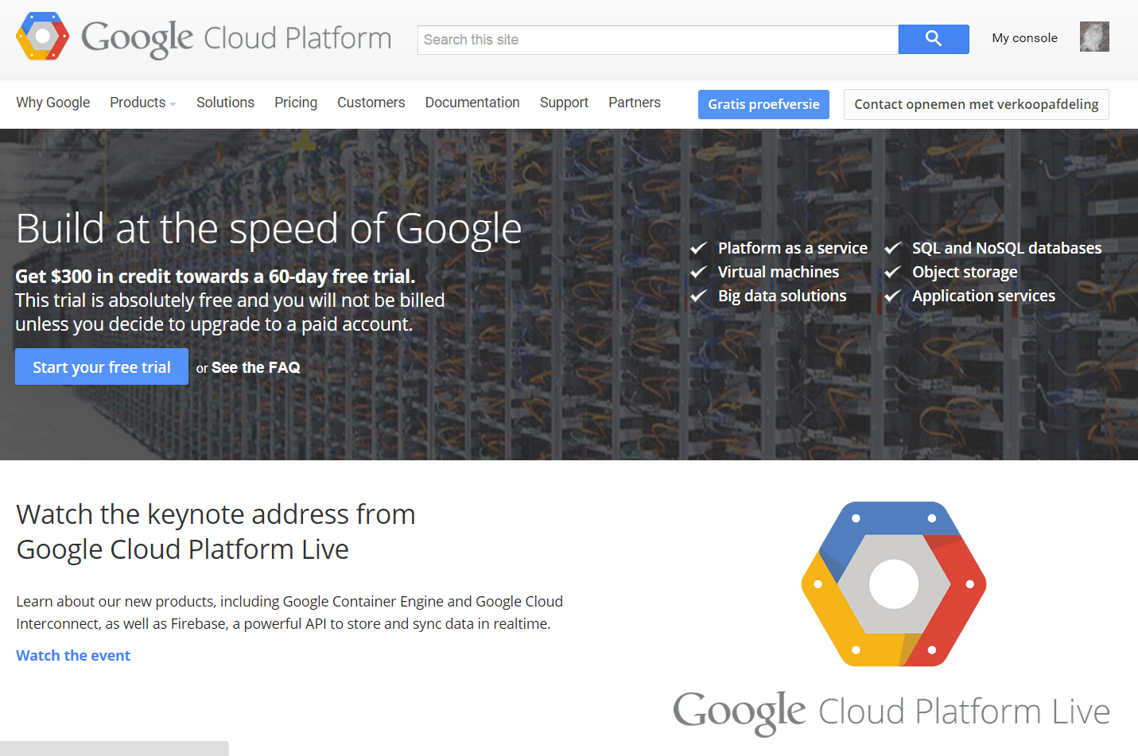Click the Application services text

(x=984, y=296)
